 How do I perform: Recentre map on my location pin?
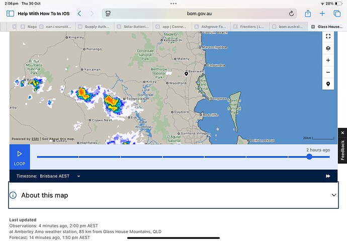[x=328, y=84]
